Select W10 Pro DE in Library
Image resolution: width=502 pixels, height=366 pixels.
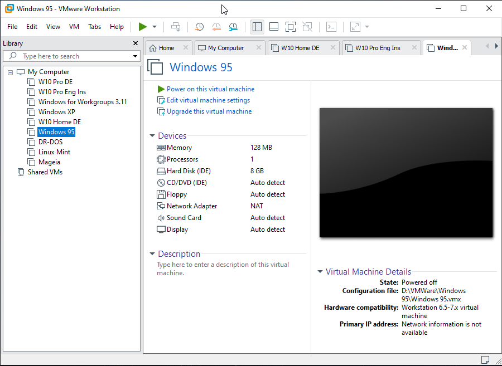coord(55,82)
